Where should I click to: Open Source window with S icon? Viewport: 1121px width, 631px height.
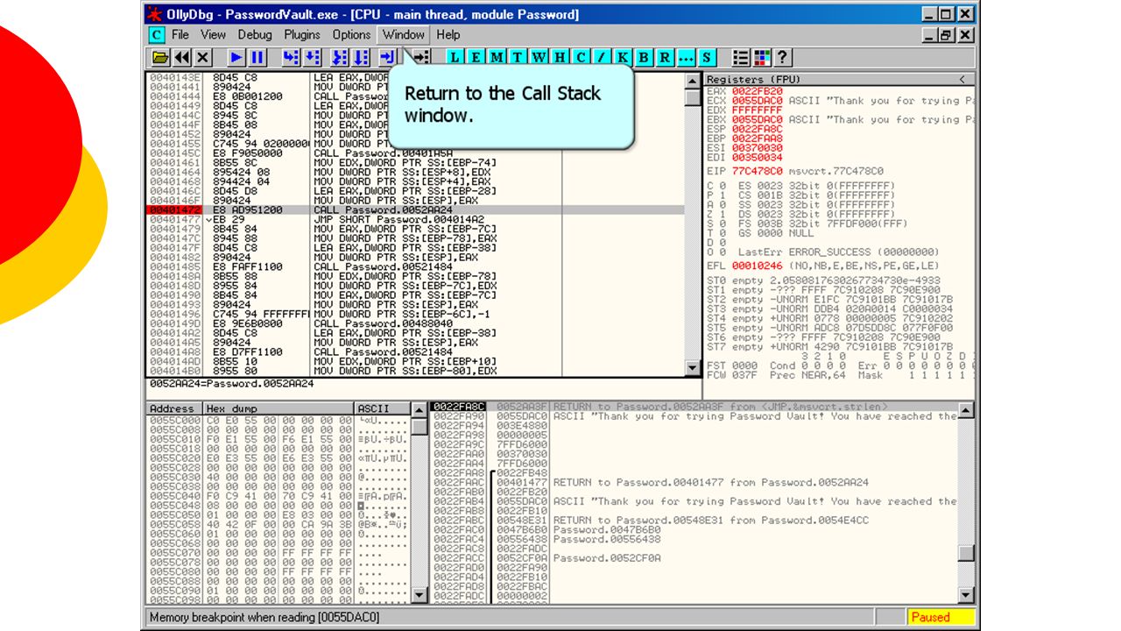(x=706, y=57)
